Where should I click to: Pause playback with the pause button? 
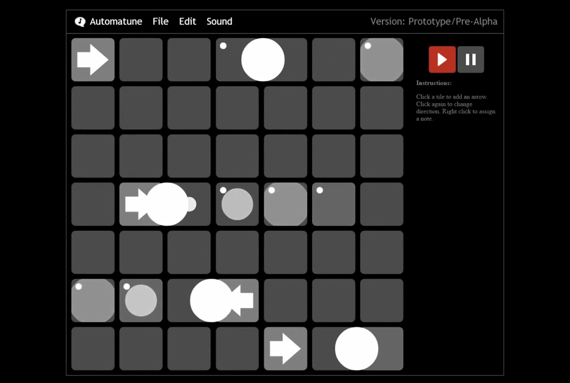tap(471, 60)
